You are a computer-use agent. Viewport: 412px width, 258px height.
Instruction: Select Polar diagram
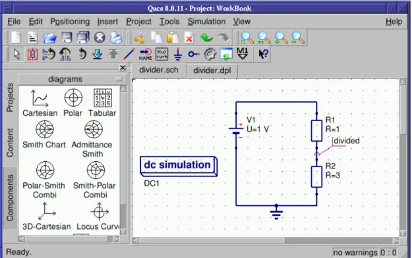[73, 103]
